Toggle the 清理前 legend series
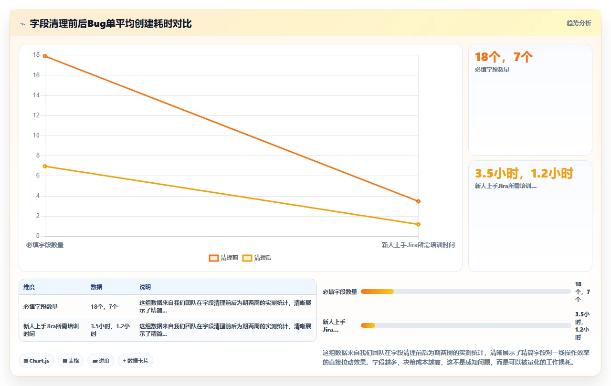The image size is (611, 386). click(x=223, y=258)
